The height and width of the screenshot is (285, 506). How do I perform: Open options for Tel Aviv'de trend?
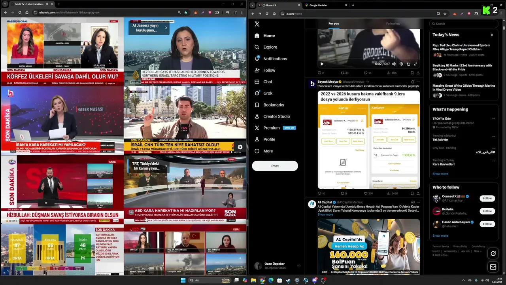click(x=493, y=136)
